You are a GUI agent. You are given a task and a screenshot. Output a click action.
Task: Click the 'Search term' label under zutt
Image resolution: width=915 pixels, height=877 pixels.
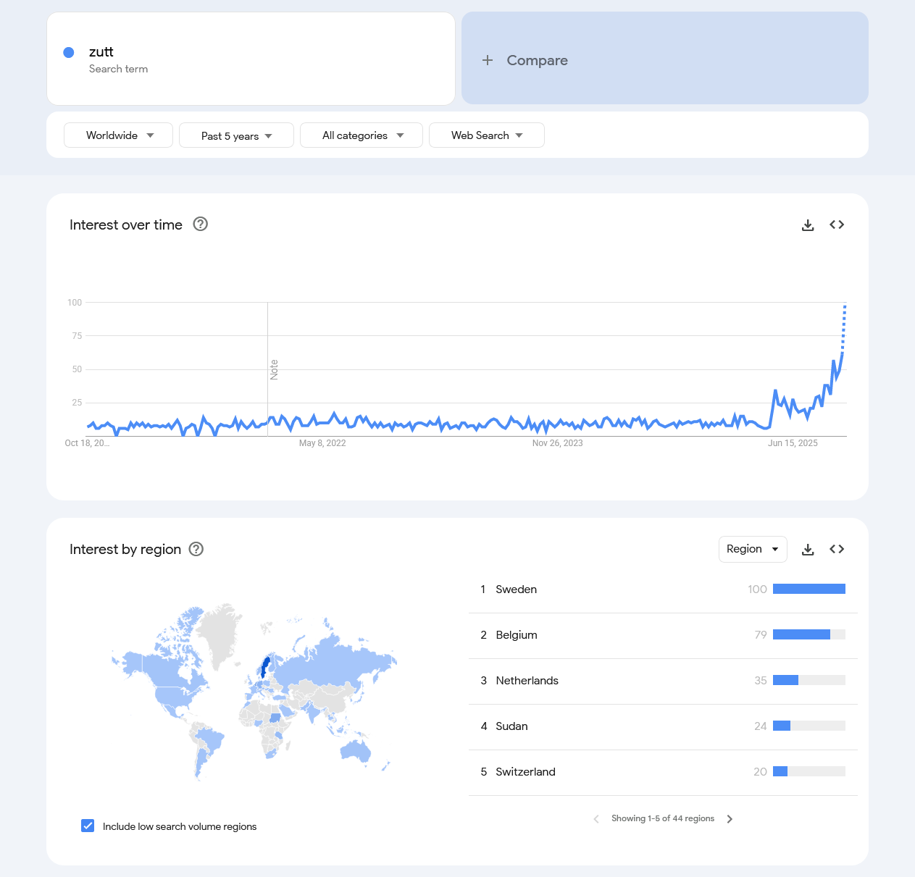click(118, 69)
